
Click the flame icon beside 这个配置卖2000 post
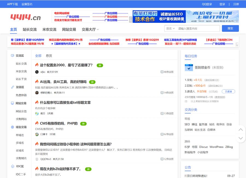(37, 65)
